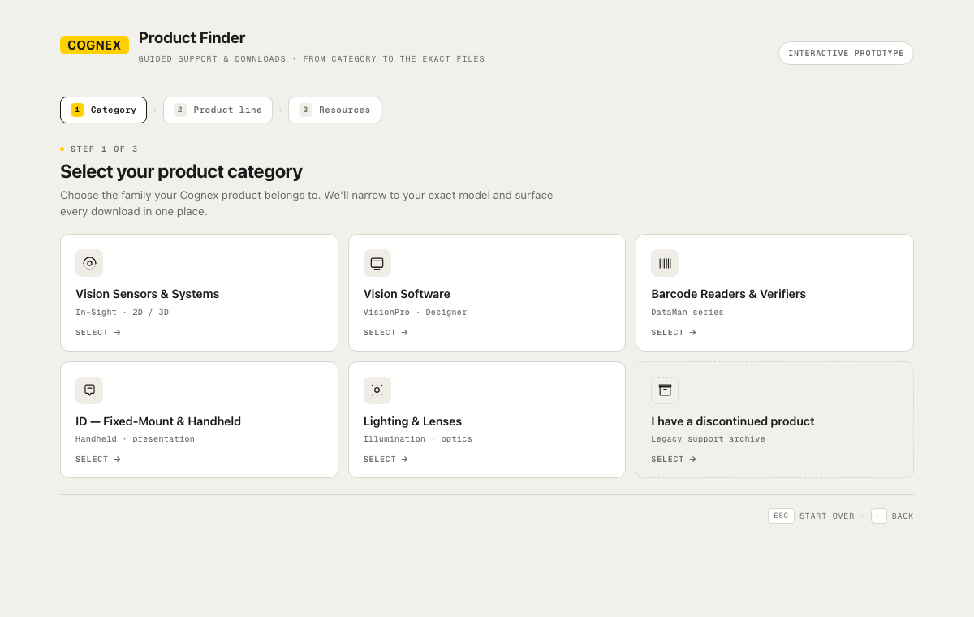The width and height of the screenshot is (974, 617).
Task: Click the DataMan series subtitle
Action: [x=687, y=313]
